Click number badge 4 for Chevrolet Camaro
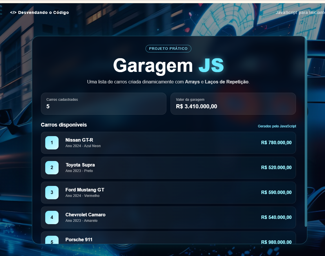The width and height of the screenshot is (325, 256). [x=52, y=217]
